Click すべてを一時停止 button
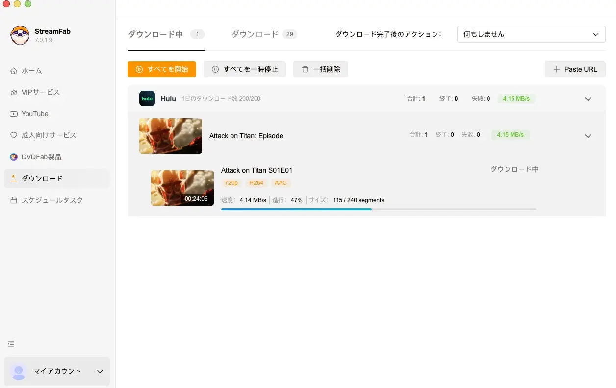The height and width of the screenshot is (388, 616). [245, 69]
